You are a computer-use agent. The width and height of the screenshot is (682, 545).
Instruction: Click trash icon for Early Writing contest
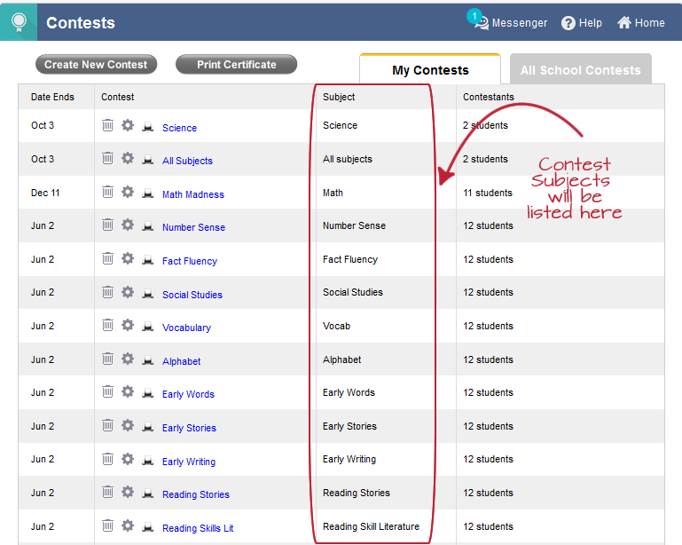tap(107, 459)
